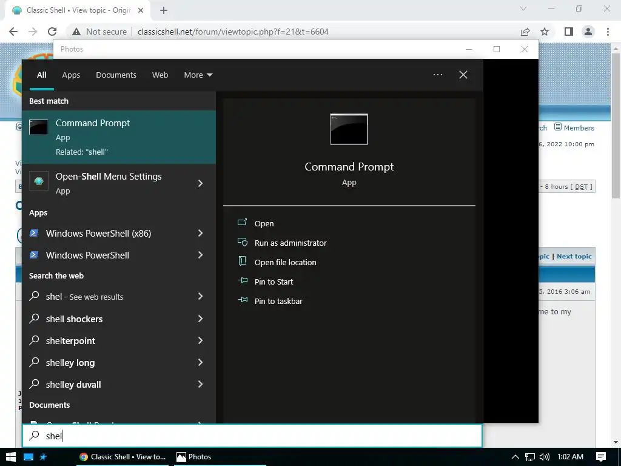Click the Next topic forum link
Image resolution: width=621 pixels, height=466 pixels.
(574, 257)
